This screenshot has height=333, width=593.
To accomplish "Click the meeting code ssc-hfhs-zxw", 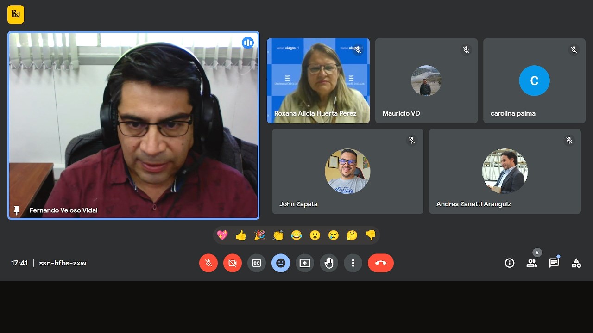I will tap(63, 263).
